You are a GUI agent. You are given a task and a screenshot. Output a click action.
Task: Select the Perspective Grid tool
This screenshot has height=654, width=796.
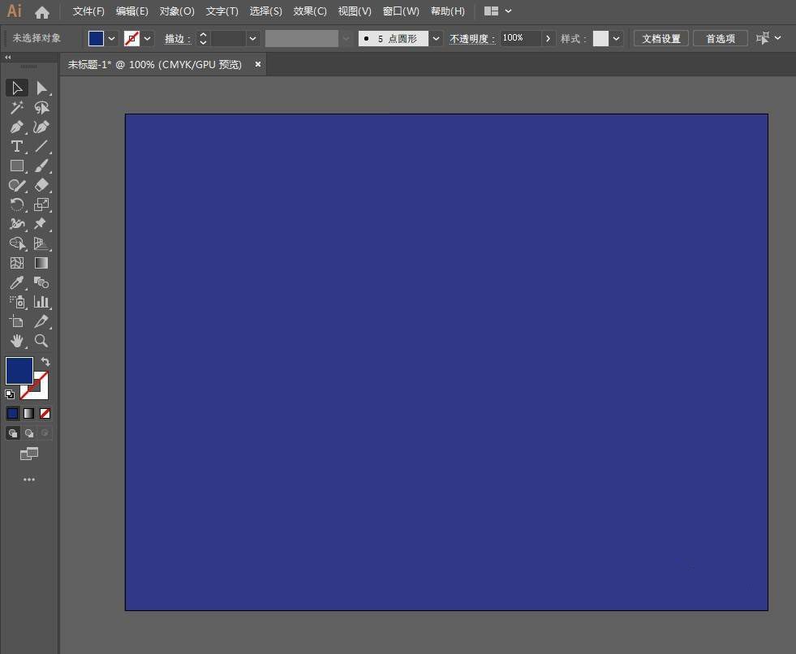click(41, 243)
